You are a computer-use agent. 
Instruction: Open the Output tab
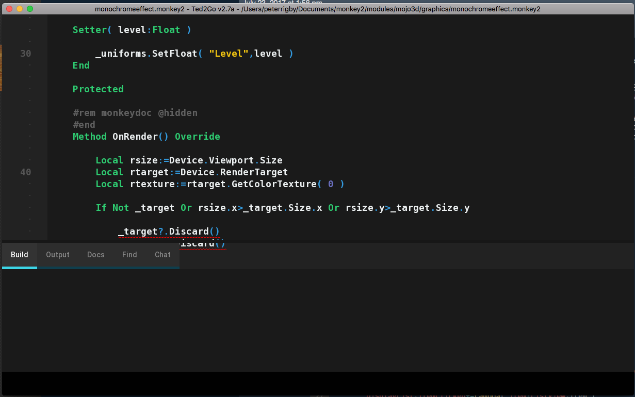pos(57,255)
